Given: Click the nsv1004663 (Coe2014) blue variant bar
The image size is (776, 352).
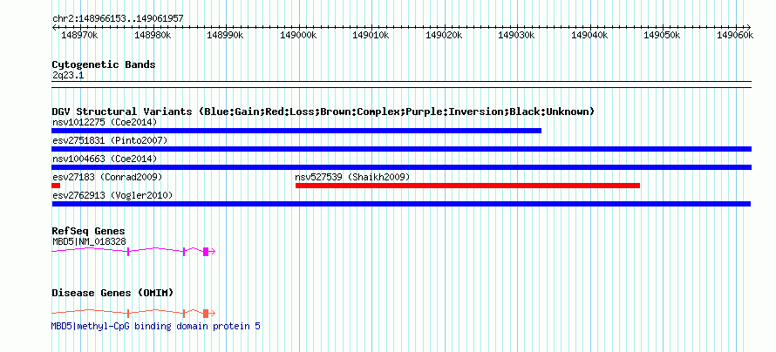Looking at the screenshot, I should (x=401, y=167).
